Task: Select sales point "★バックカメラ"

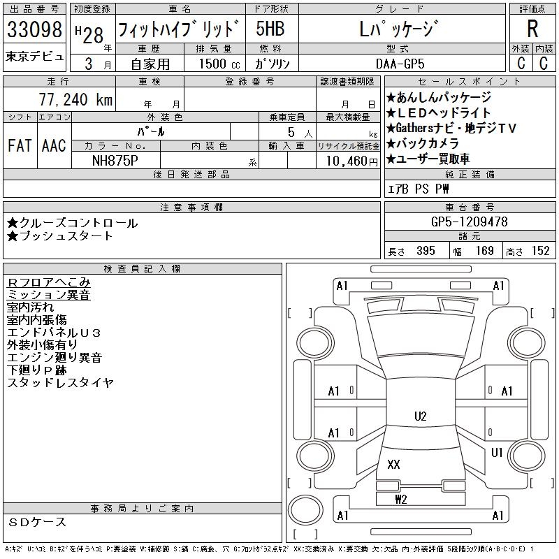Action: pos(423,143)
